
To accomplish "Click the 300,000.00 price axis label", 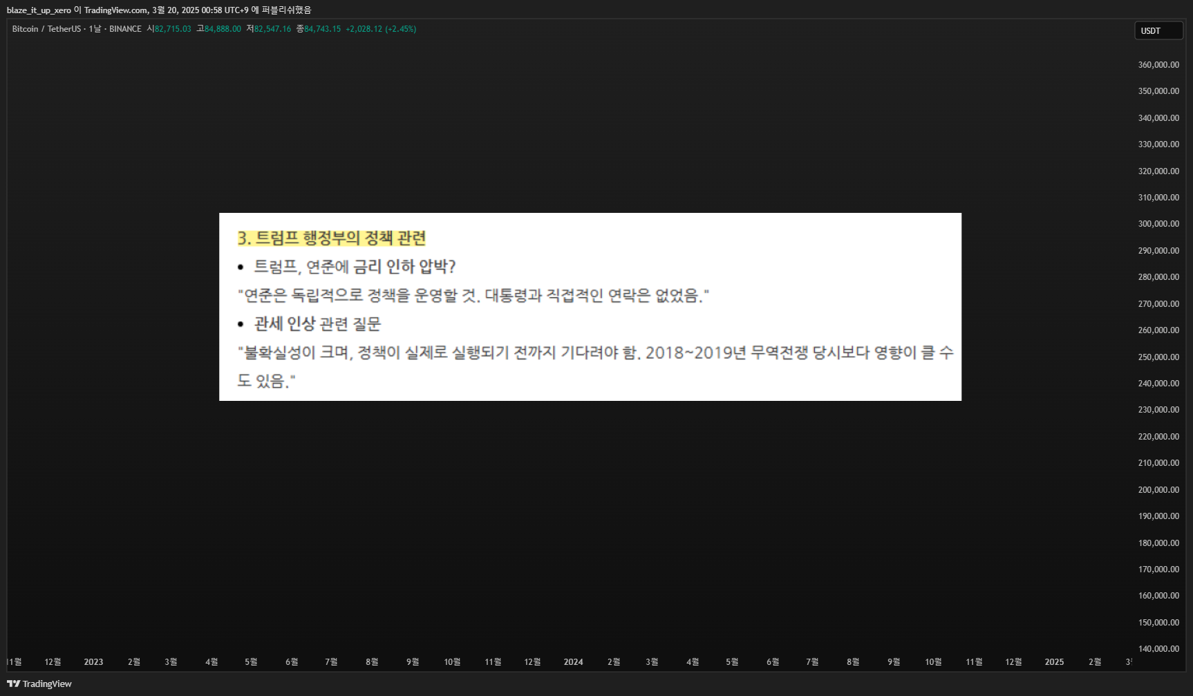I will (x=1158, y=224).
